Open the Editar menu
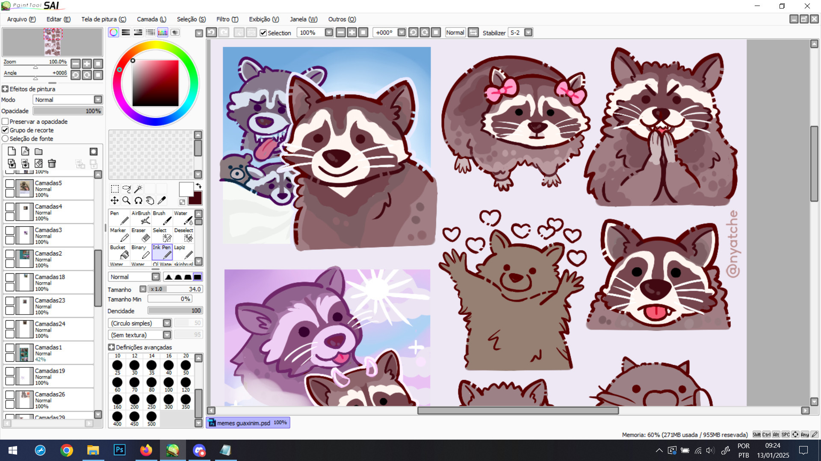 pyautogui.click(x=59, y=19)
